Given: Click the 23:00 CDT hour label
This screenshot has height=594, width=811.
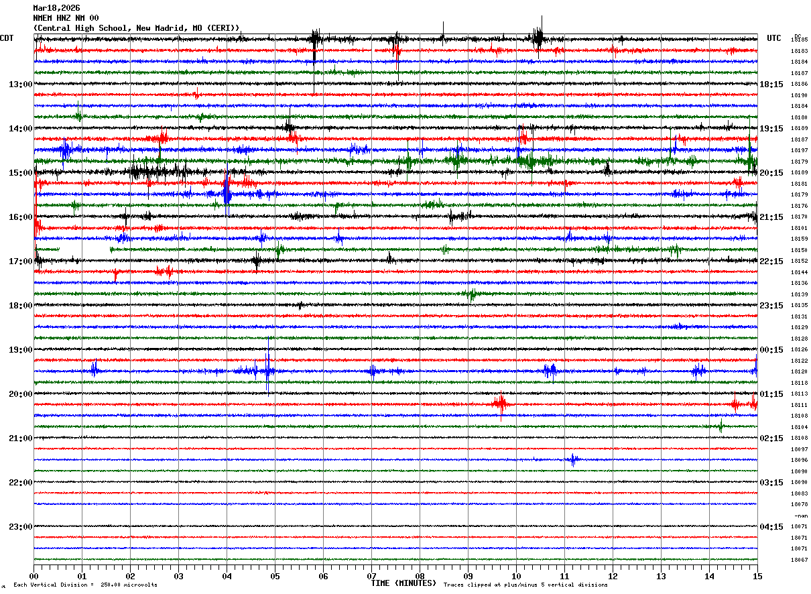Looking at the screenshot, I should click(21, 527).
